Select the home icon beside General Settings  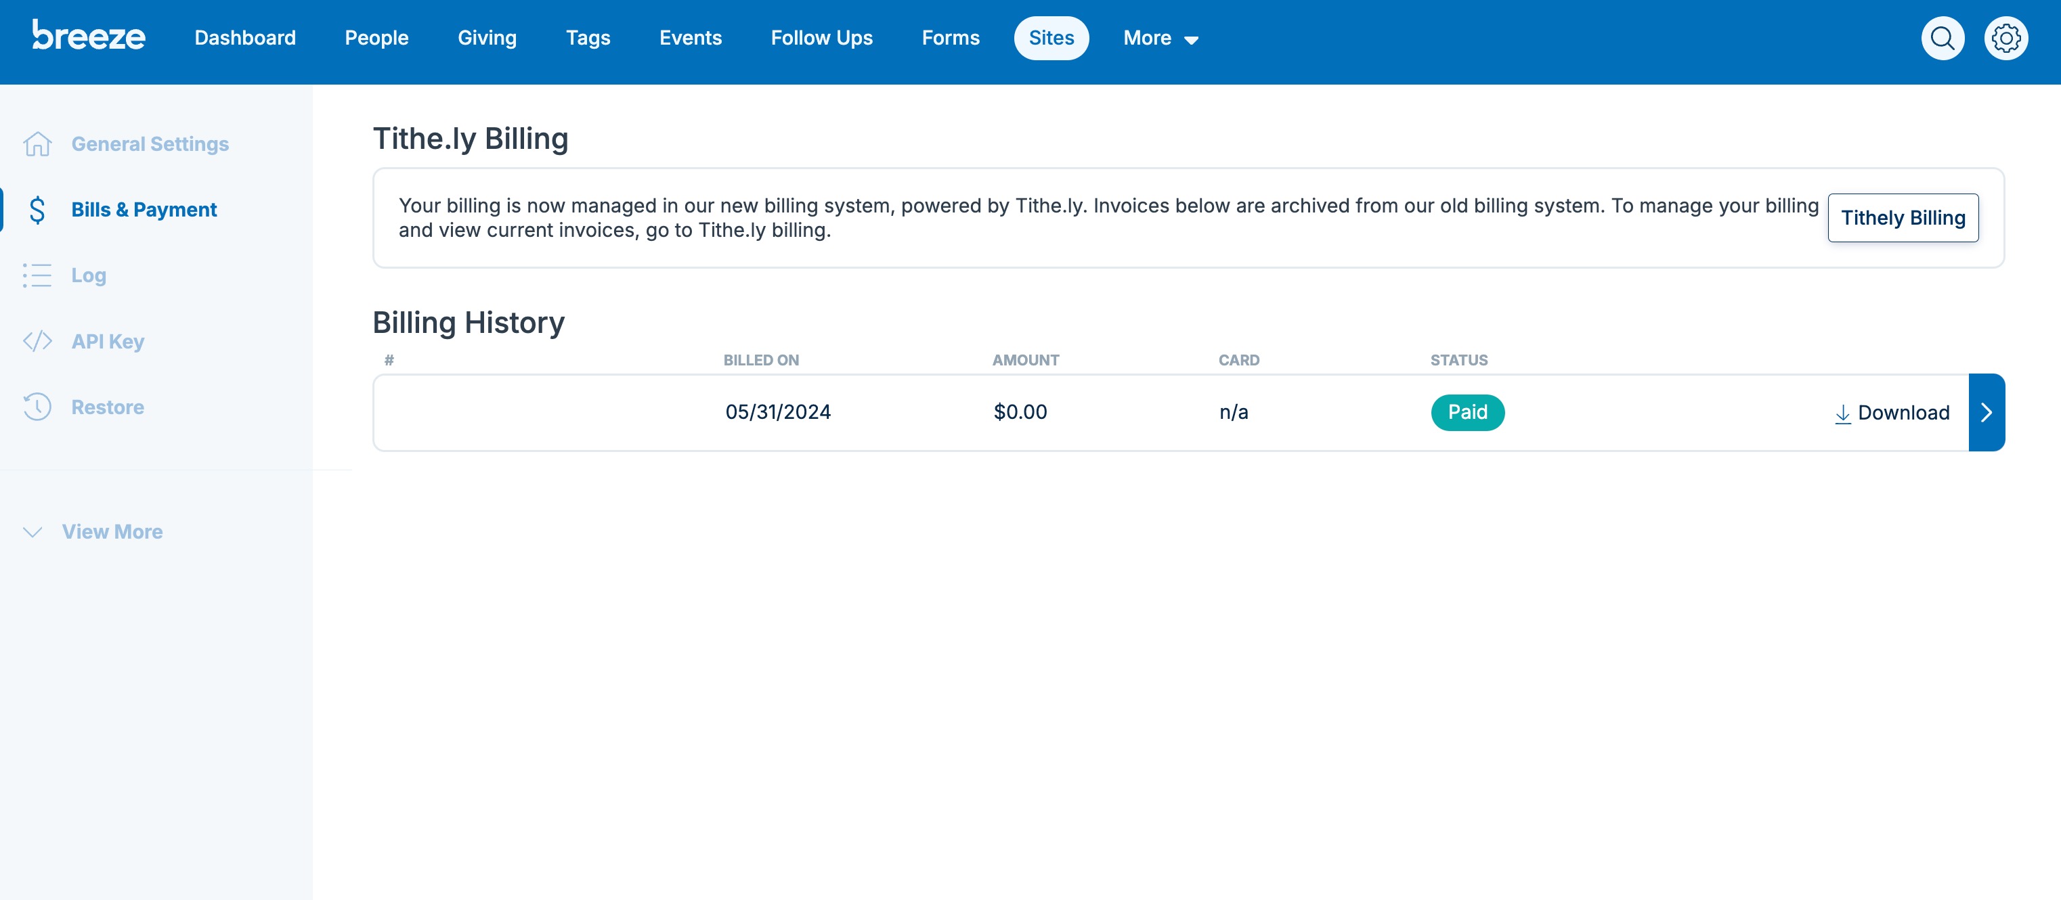tap(37, 144)
